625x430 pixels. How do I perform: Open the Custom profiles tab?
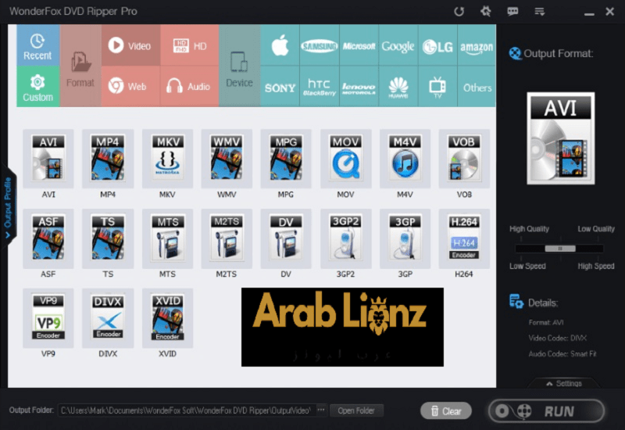point(37,87)
